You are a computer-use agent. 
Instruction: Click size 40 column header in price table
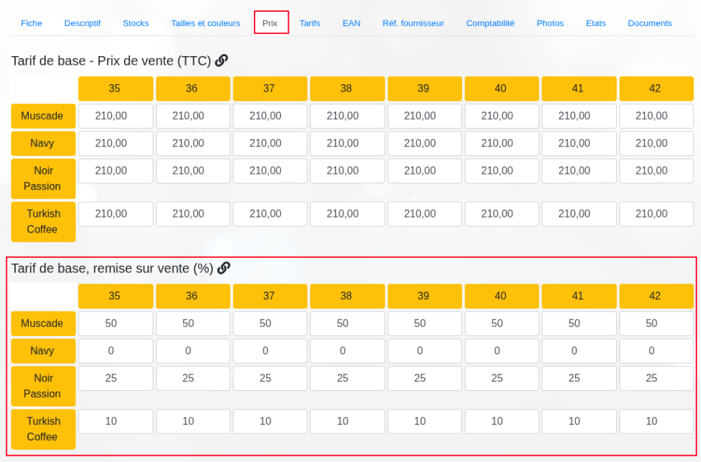pos(500,88)
